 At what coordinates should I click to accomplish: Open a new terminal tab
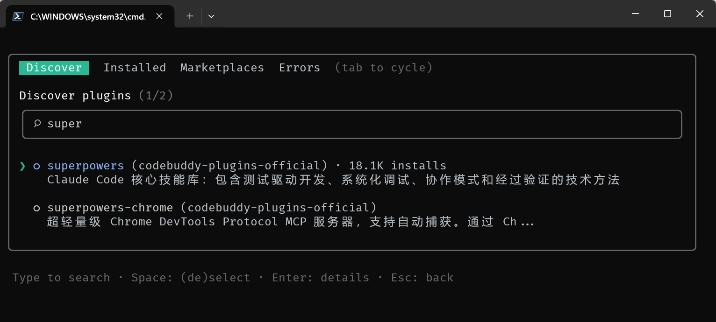click(190, 16)
